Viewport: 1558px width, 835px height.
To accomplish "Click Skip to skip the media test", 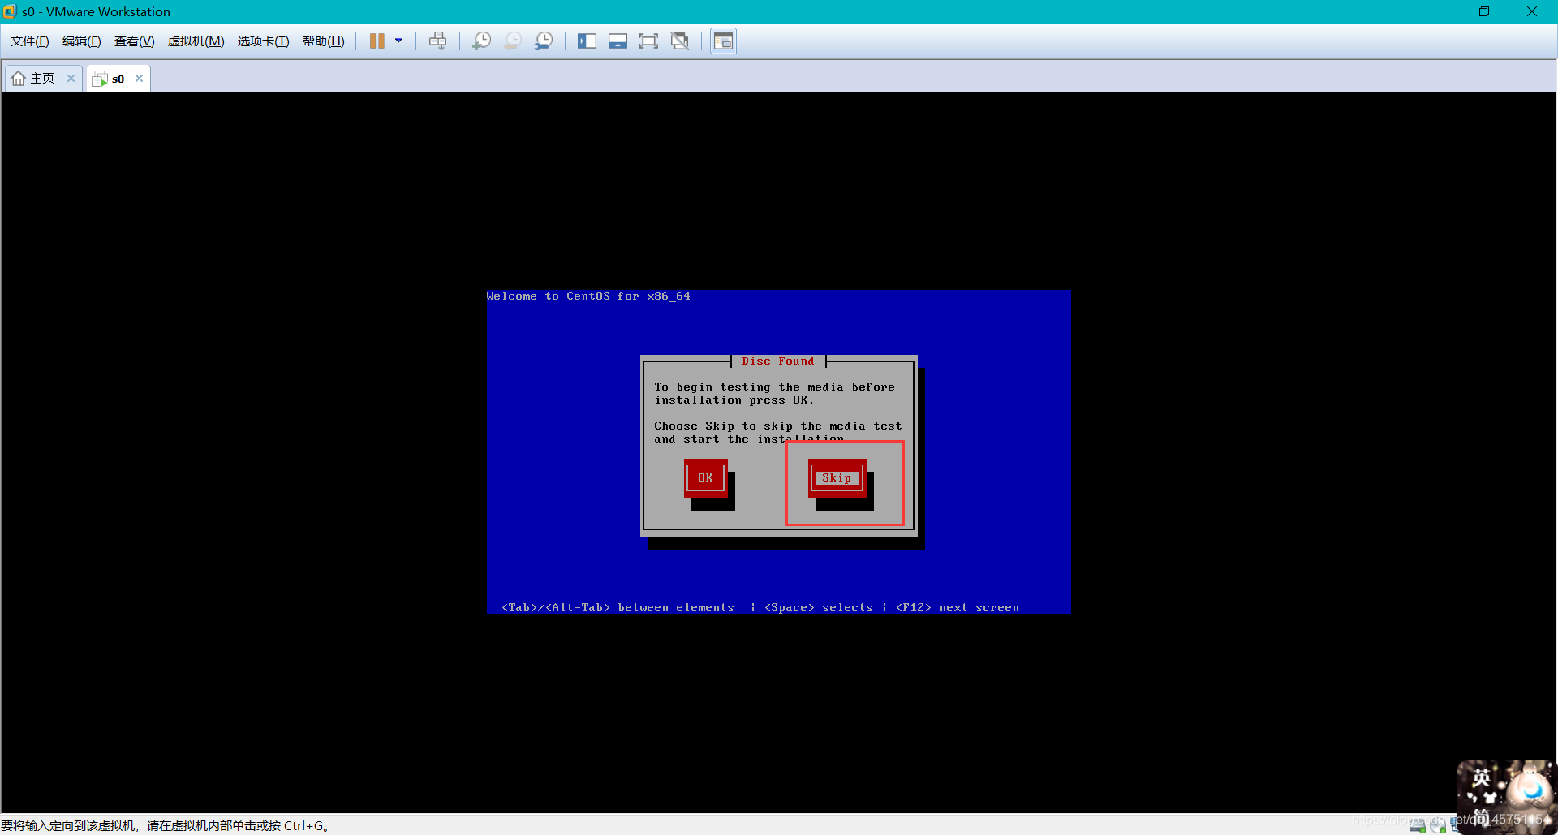I will tap(837, 478).
